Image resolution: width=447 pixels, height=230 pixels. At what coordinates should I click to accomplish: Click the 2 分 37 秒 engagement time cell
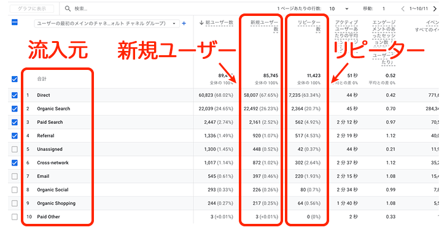pyautogui.click(x=348, y=163)
